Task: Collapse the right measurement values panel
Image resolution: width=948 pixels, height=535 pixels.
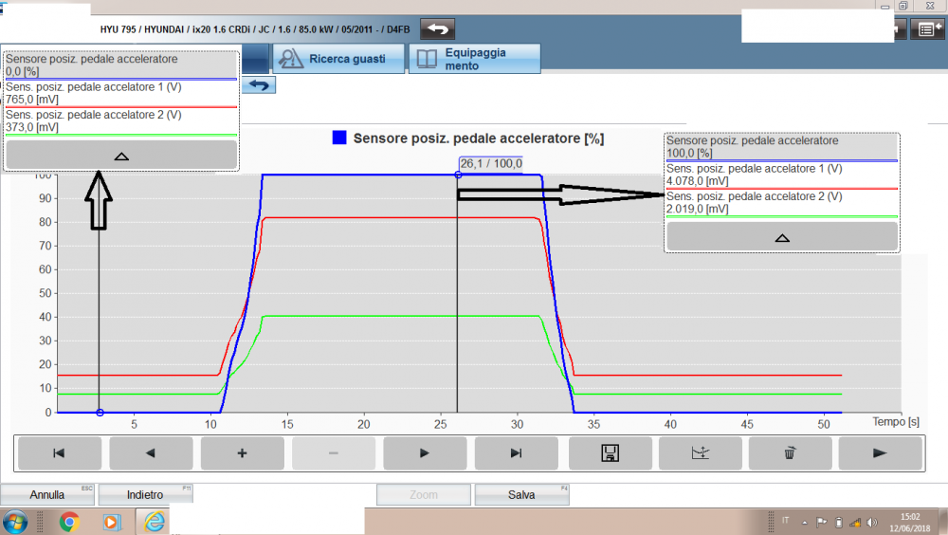Action: [782, 237]
